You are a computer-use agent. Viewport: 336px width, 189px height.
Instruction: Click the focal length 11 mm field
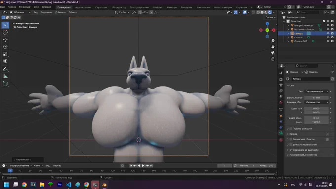click(x=316, y=98)
